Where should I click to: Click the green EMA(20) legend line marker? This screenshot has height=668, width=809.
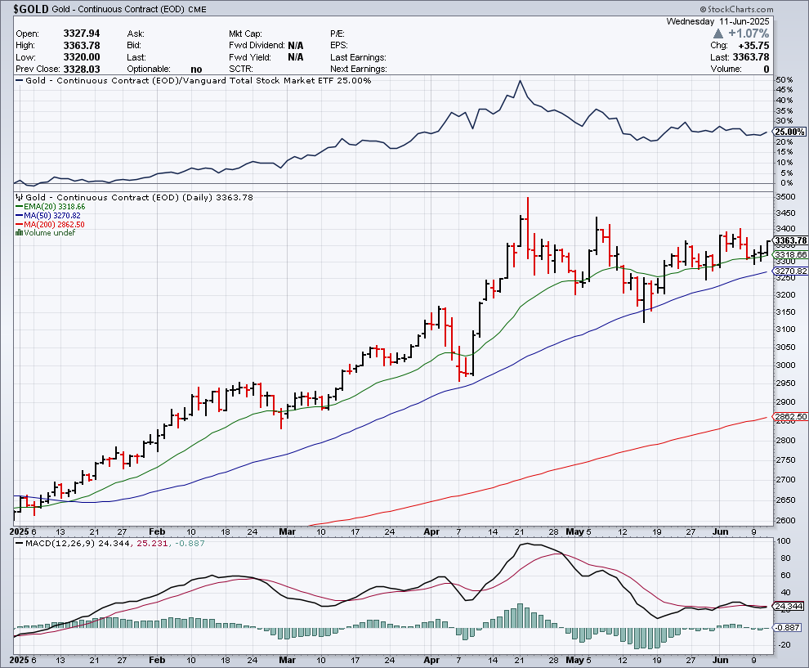tap(18, 207)
